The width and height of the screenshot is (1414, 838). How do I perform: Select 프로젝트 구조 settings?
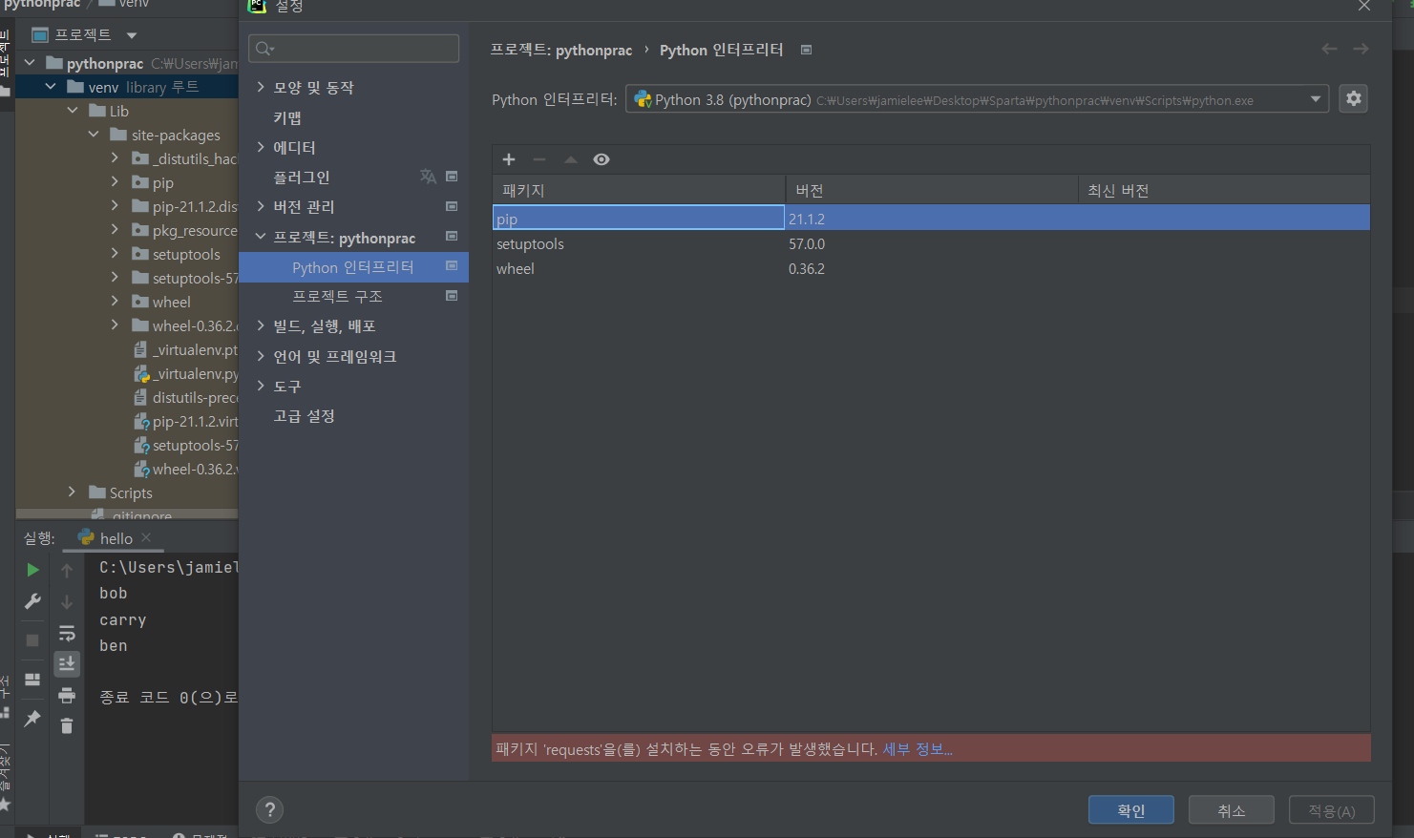coord(337,296)
